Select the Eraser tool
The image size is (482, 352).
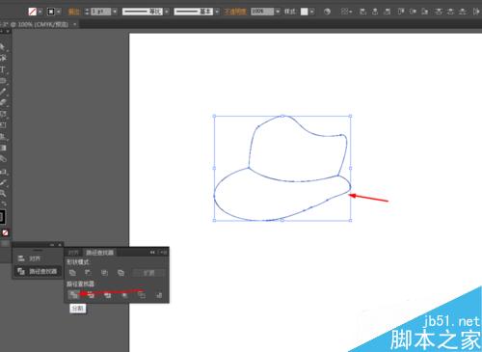pyautogui.click(x=3, y=103)
